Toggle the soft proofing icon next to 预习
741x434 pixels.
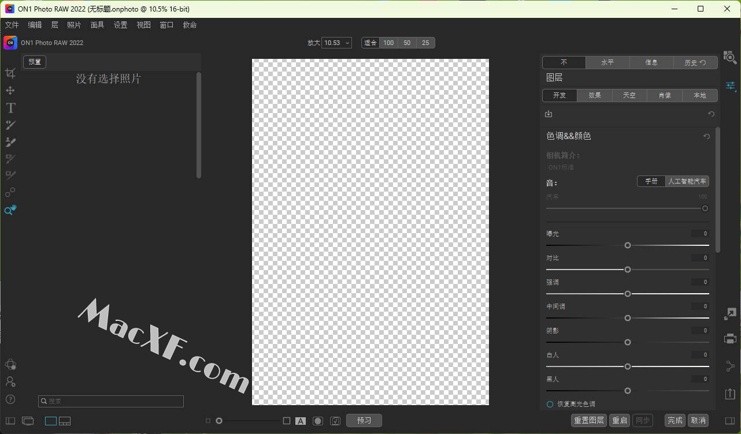(335, 421)
